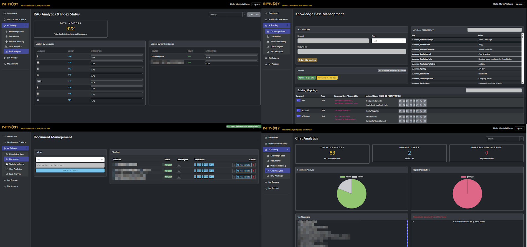
Task: Clear the Infin8y filter on Chat Analytics screen
Action: (521, 139)
